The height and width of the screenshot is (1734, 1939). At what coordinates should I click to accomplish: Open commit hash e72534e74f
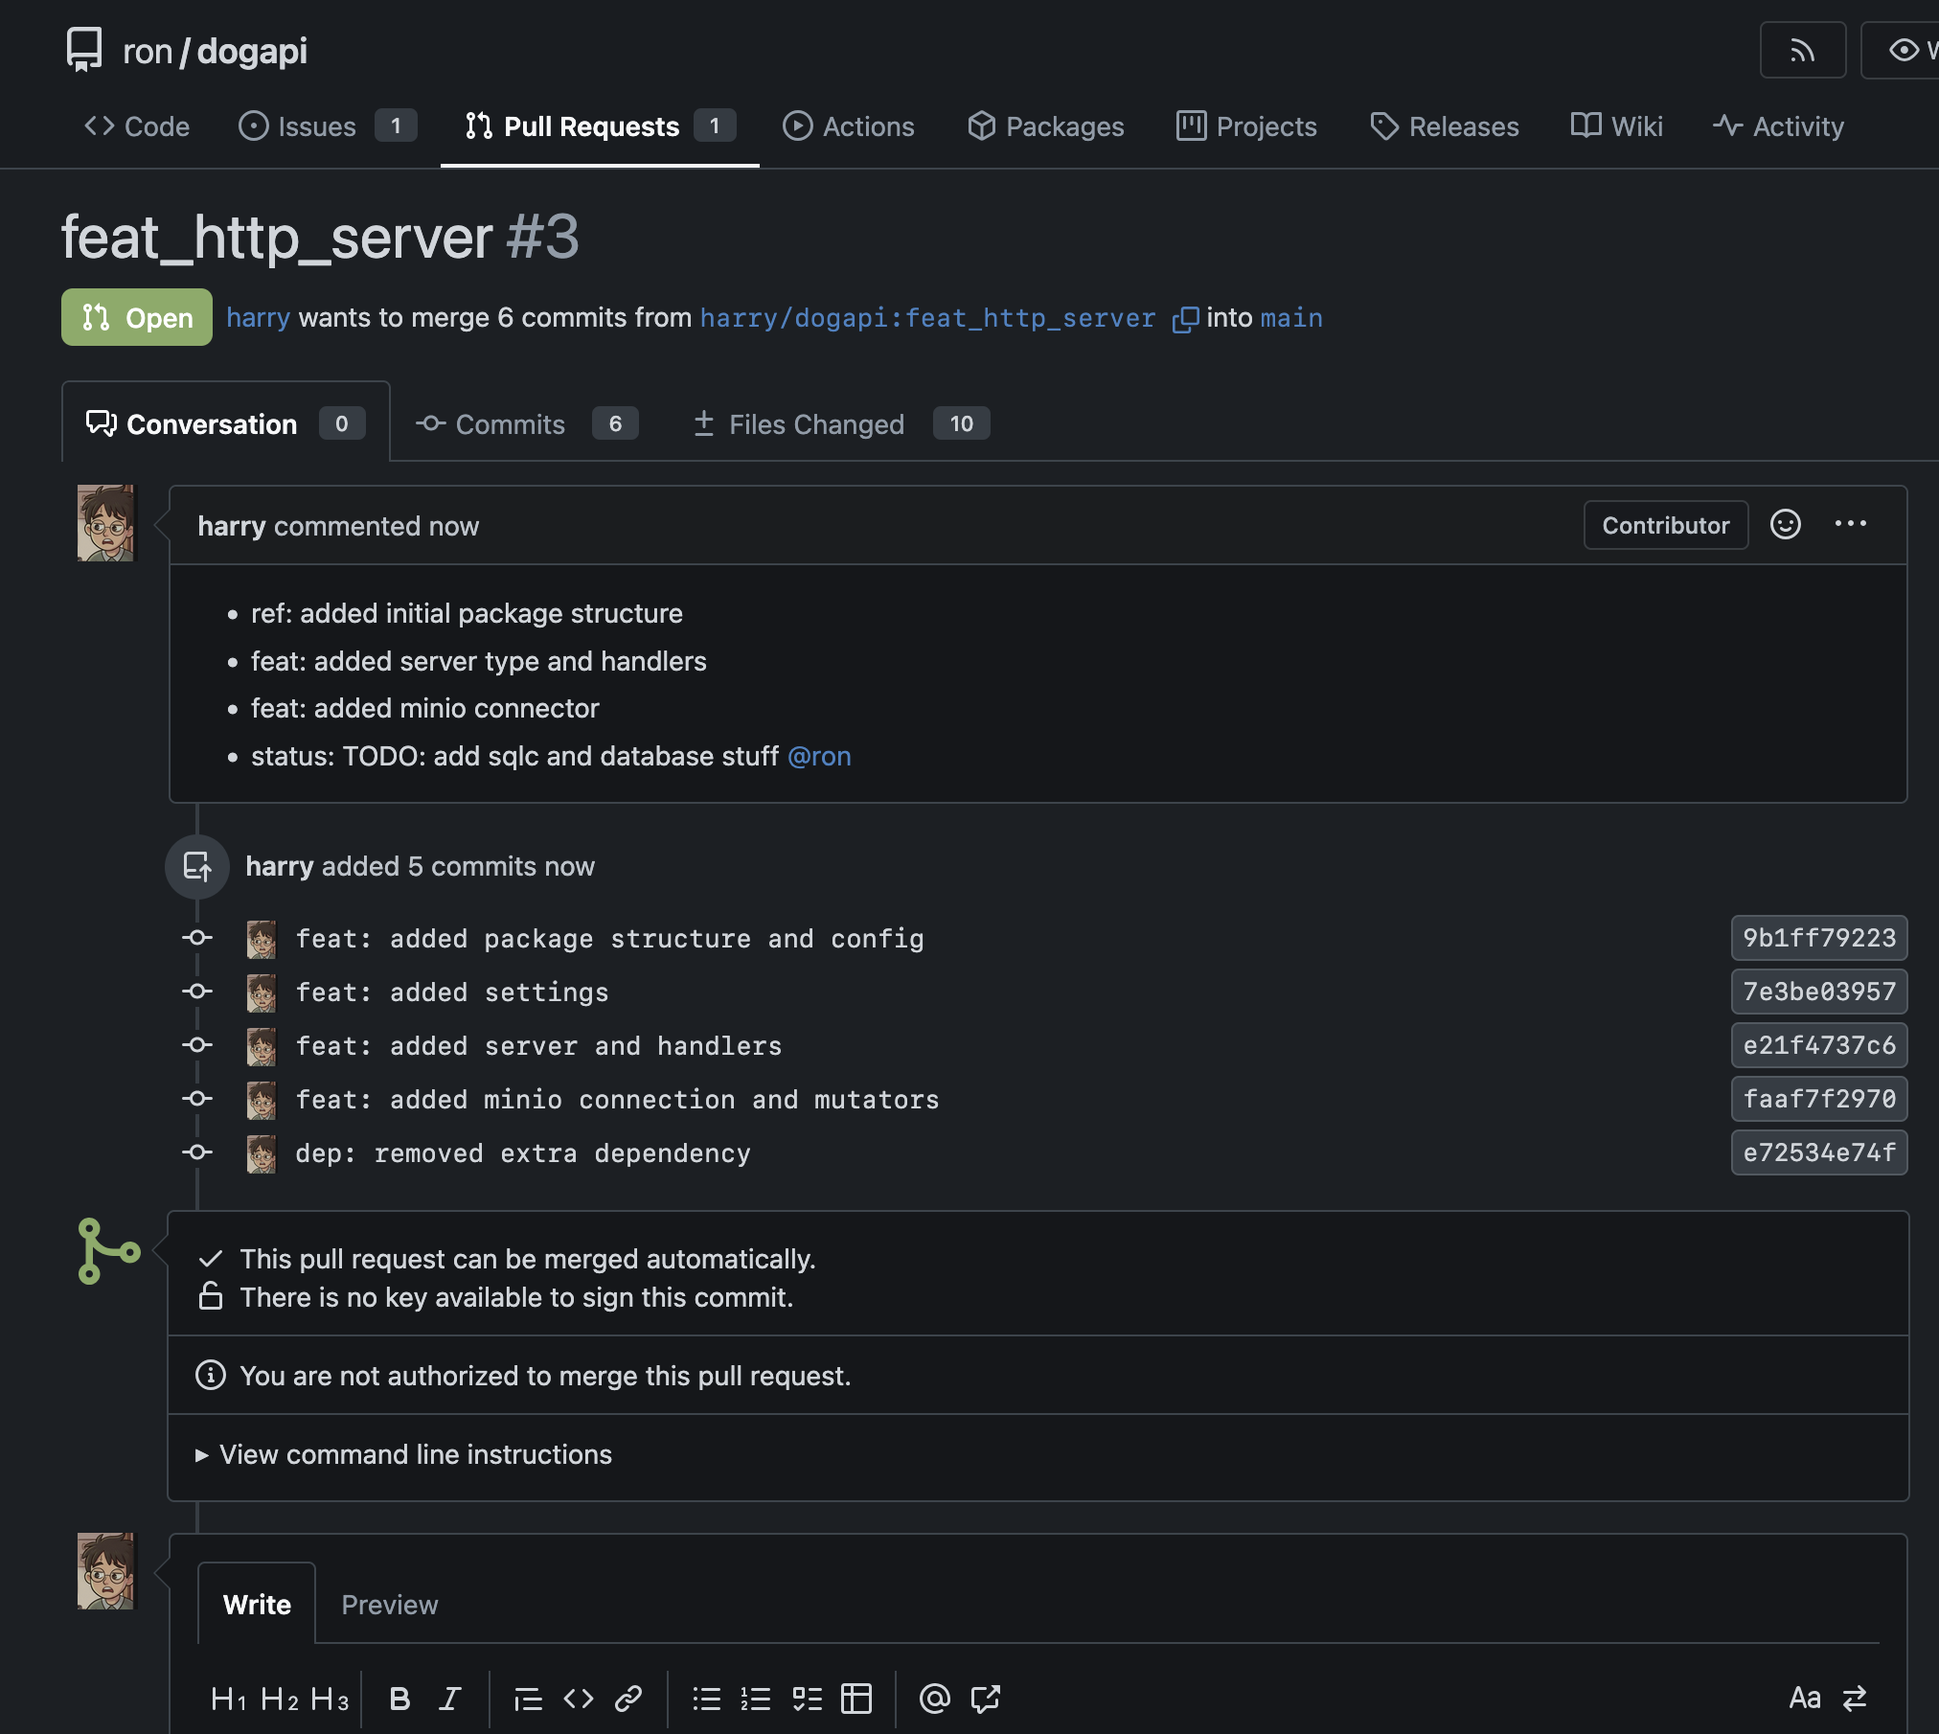tap(1819, 1152)
